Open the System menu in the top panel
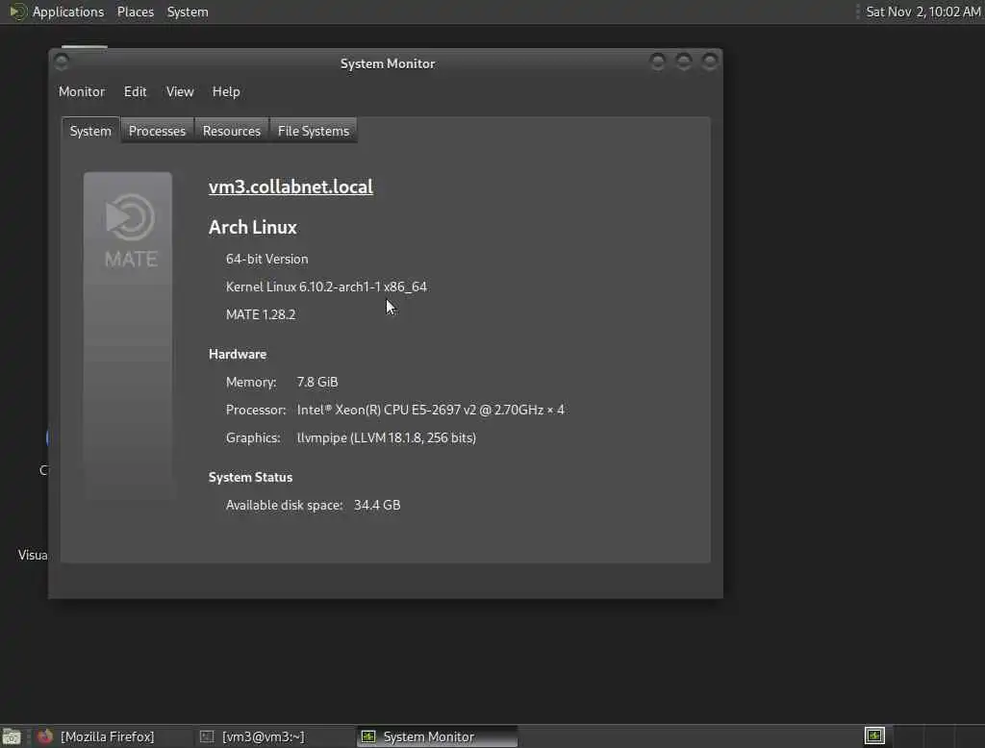985x748 pixels. pyautogui.click(x=188, y=12)
